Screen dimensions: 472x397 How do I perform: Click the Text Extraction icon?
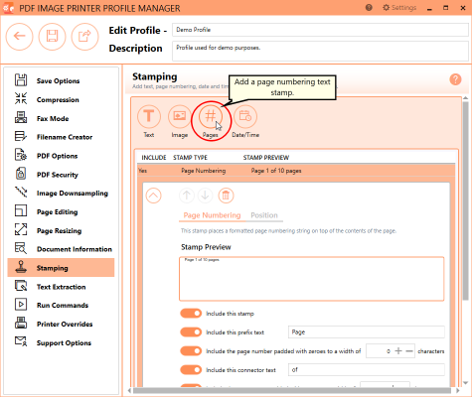click(x=21, y=286)
